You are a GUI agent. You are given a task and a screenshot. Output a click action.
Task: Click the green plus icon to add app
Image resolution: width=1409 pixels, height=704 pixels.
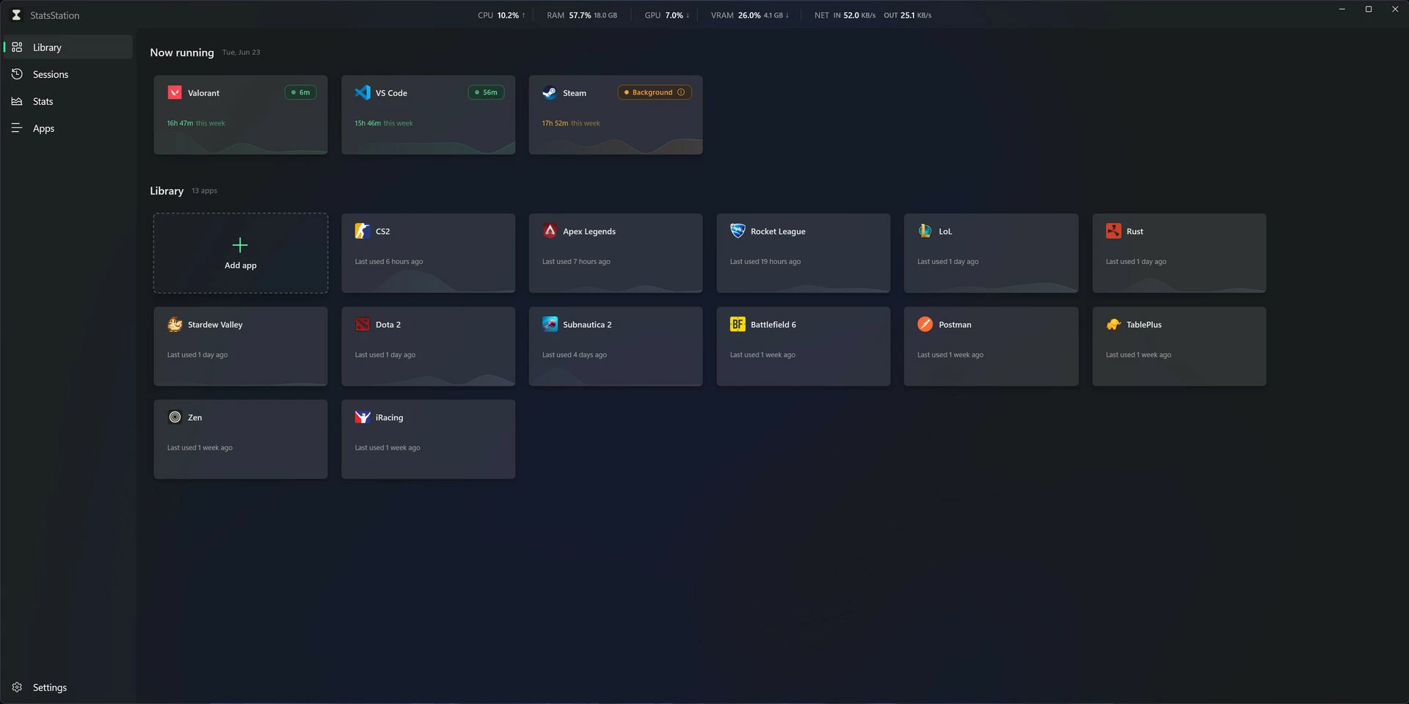click(240, 245)
